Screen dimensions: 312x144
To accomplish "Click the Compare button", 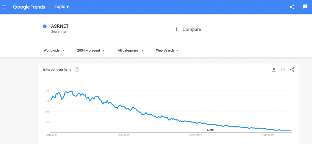I will tap(188, 29).
